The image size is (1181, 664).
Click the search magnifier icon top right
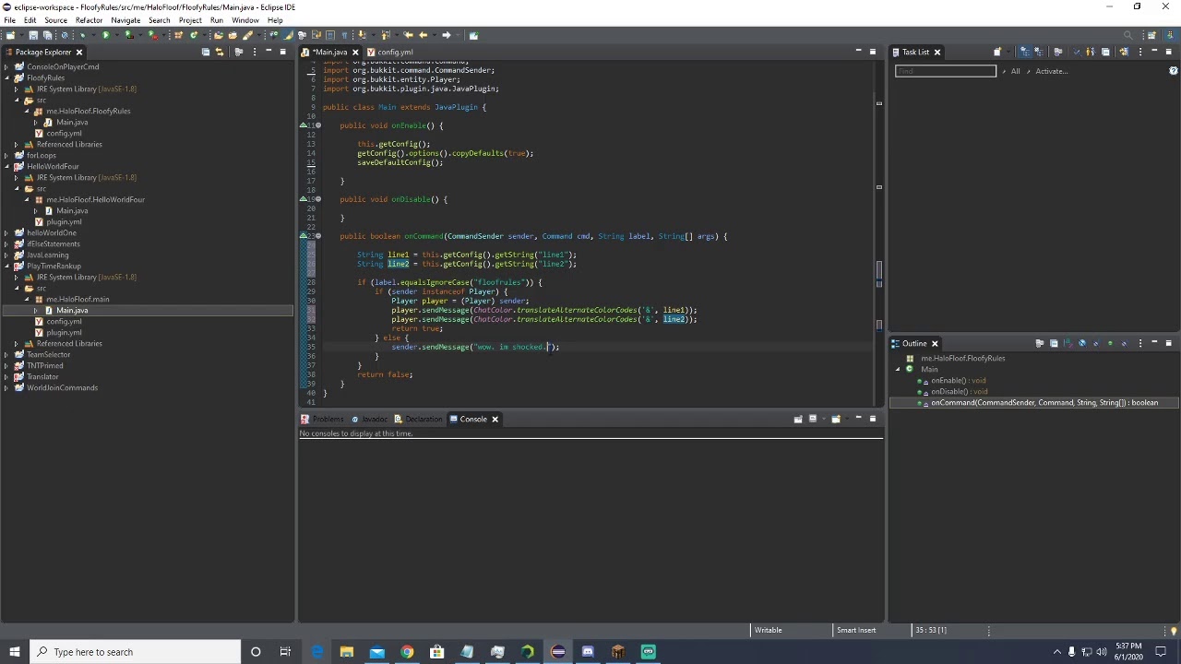point(1127,35)
